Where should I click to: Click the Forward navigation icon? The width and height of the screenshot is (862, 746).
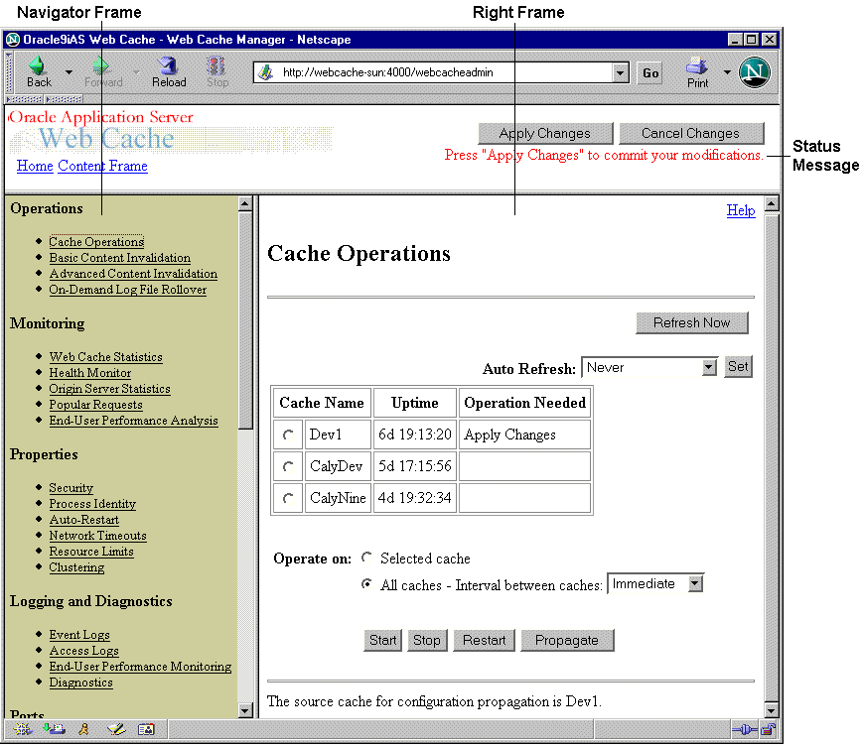101,66
